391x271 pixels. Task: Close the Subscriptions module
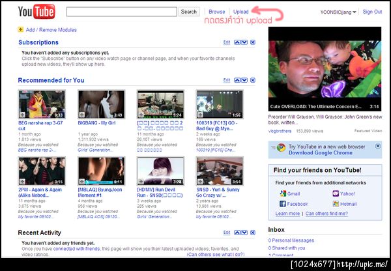(x=253, y=42)
